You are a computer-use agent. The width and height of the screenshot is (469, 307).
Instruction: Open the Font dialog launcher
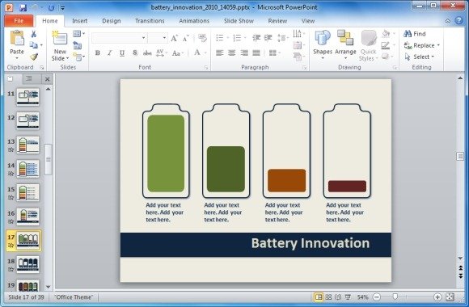click(x=206, y=68)
